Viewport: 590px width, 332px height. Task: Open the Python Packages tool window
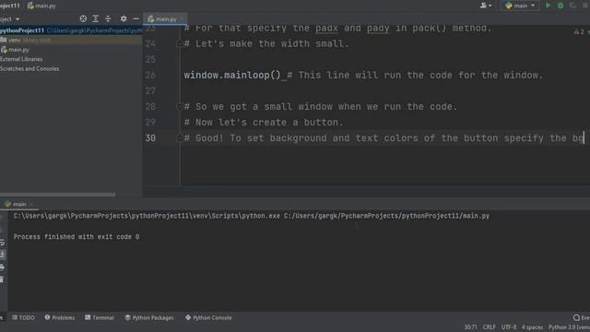click(x=149, y=317)
